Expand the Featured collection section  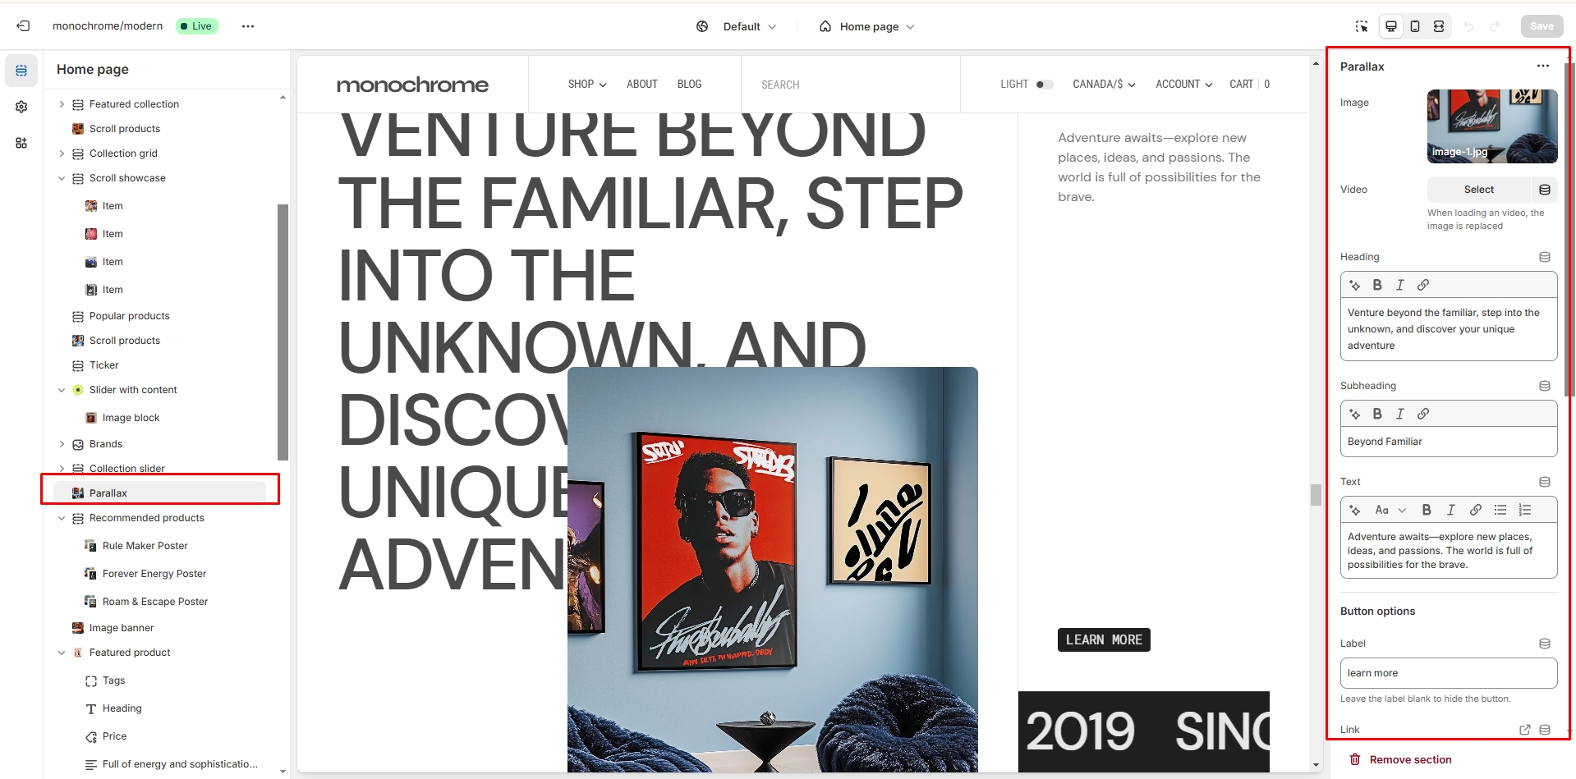(62, 104)
